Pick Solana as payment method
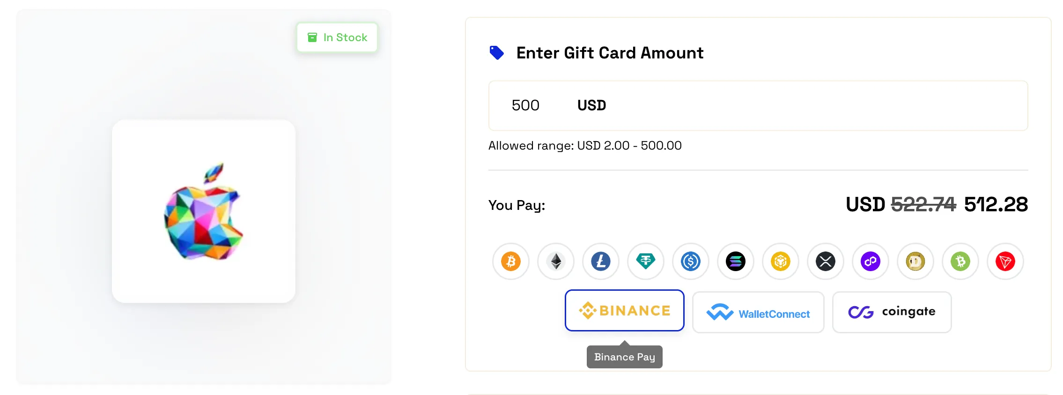1063x395 pixels. tap(735, 261)
